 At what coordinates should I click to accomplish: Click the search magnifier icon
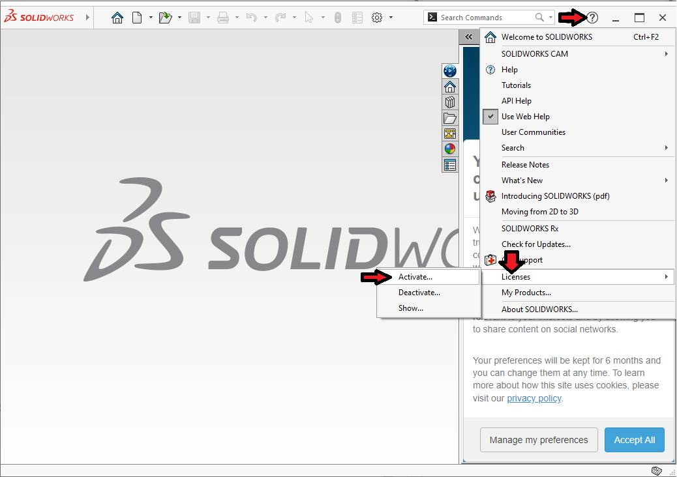click(539, 17)
